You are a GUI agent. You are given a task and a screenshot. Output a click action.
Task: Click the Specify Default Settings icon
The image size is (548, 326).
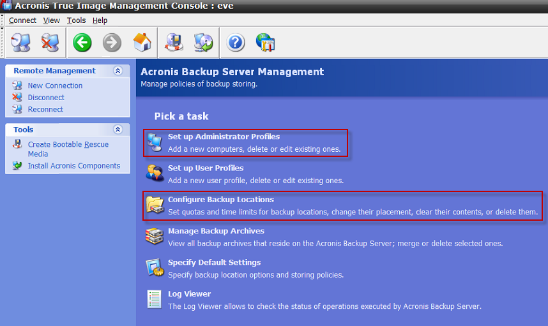155,267
